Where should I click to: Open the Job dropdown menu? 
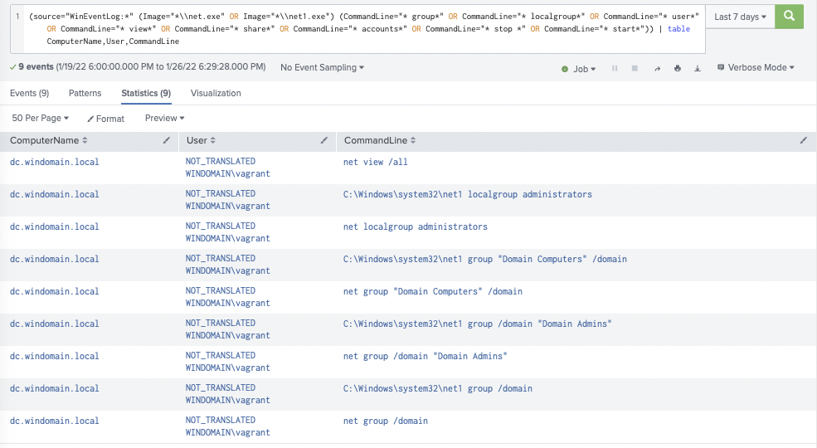click(x=578, y=69)
